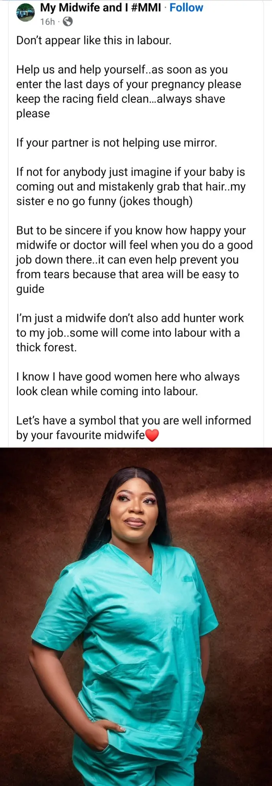This screenshot has width=272, height=786.
Task: Tap the red heart emoji
Action: click(152, 436)
